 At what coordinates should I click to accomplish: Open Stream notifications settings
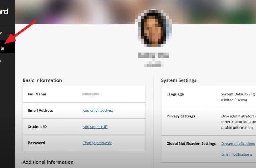[238, 144]
